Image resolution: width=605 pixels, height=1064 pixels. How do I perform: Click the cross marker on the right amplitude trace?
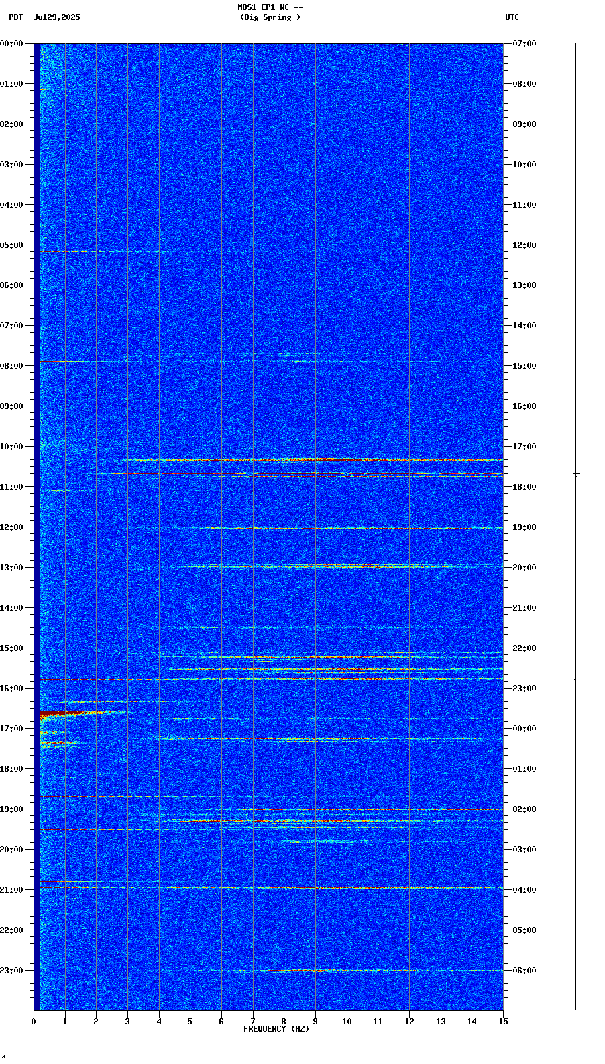click(576, 474)
